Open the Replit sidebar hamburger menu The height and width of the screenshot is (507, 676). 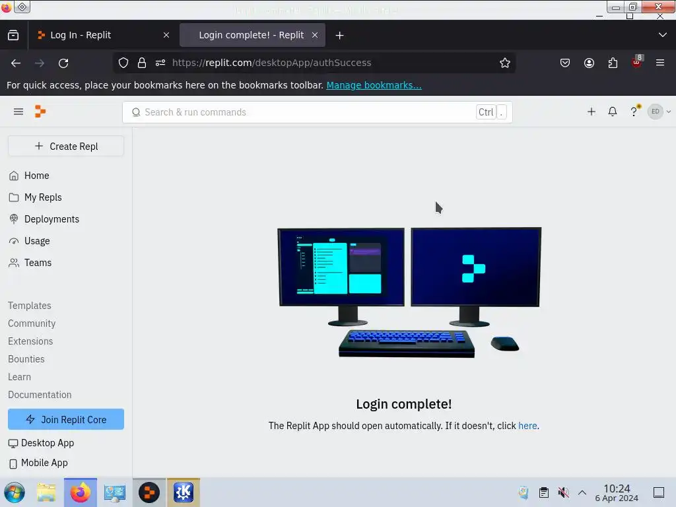click(18, 112)
